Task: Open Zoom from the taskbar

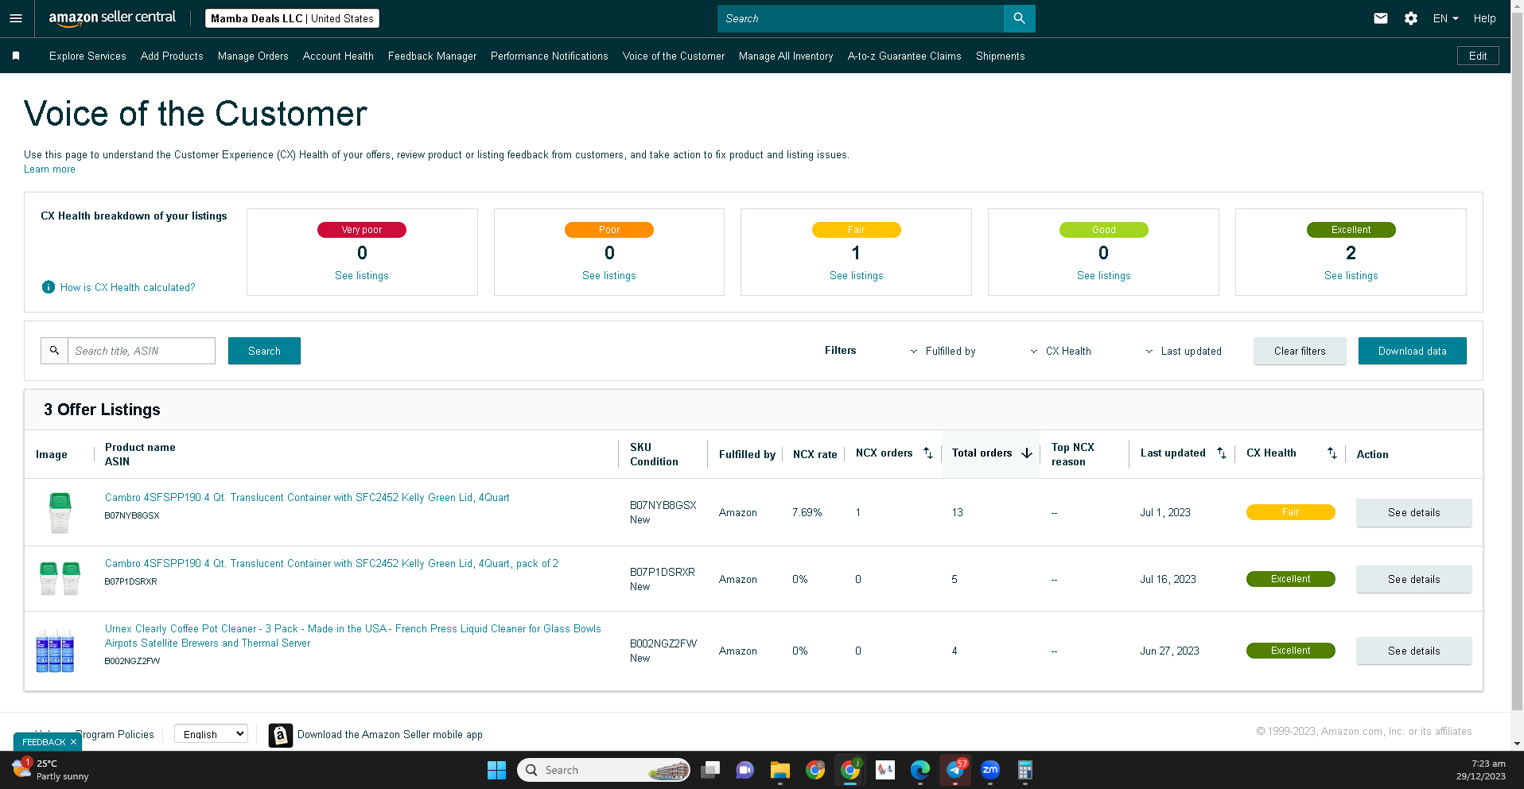Action: (x=990, y=770)
